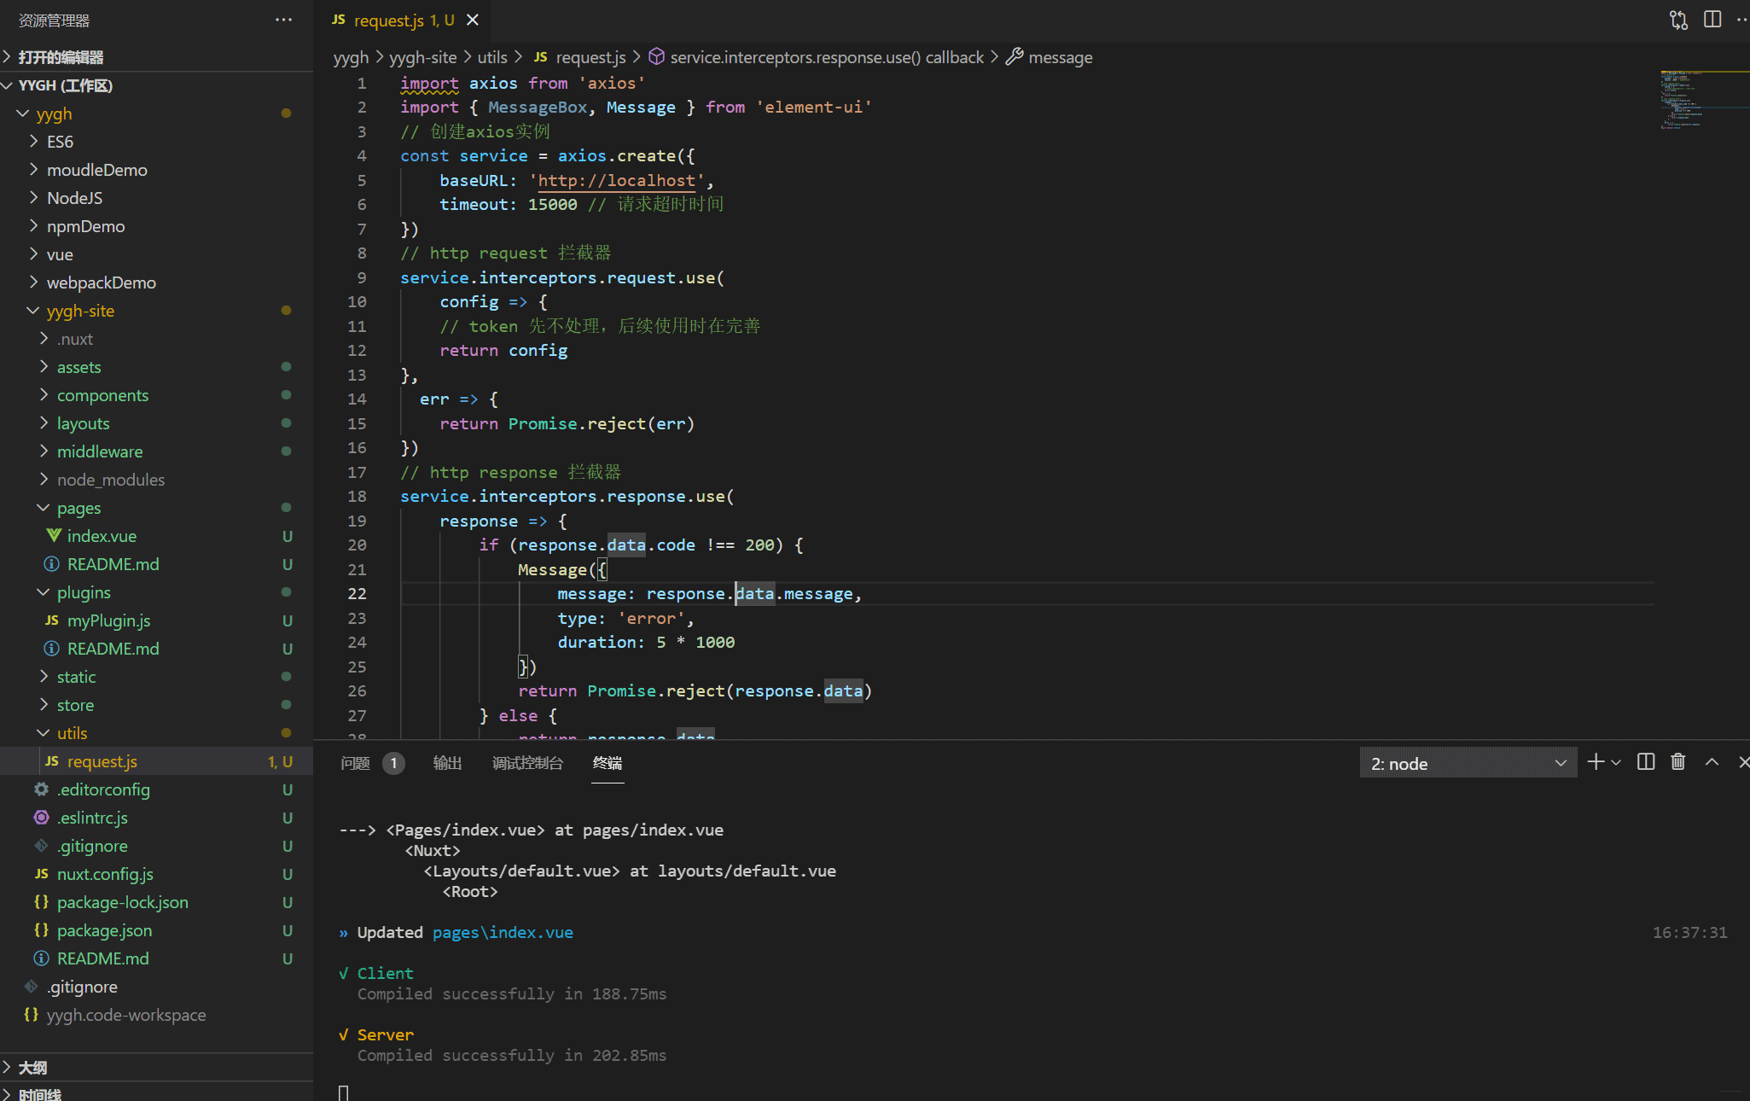Open index.vue via its Vue icon
Viewport: 1750px width, 1101px height.
point(53,535)
